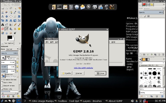Select the black star brush thumbnail

tap(159, 73)
